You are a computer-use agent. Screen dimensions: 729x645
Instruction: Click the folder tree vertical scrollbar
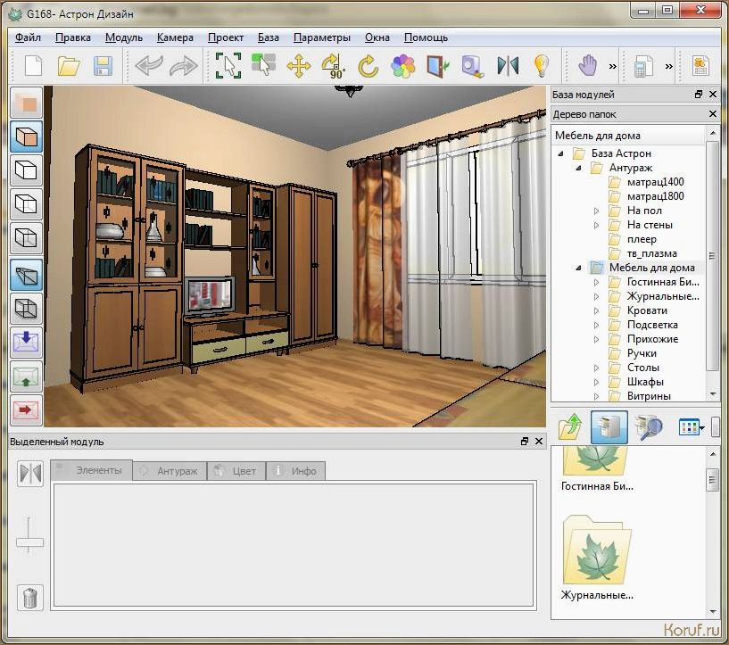coord(713,255)
